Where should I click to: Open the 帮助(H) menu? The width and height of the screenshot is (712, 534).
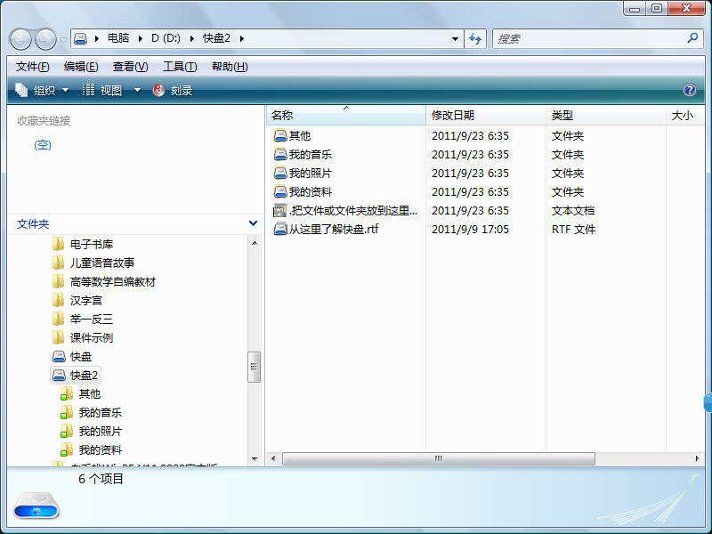click(230, 67)
